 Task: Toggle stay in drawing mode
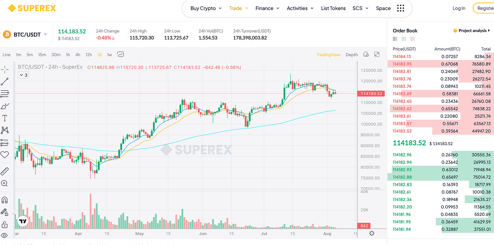click(5, 212)
